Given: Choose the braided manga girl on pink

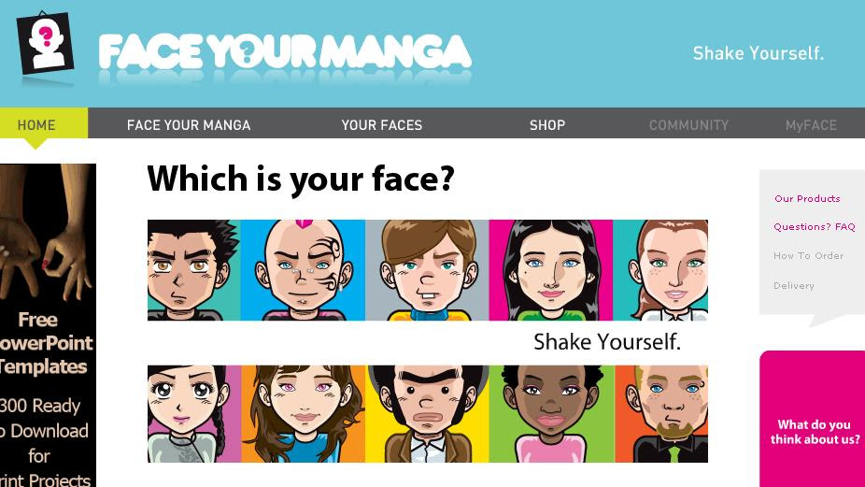Looking at the screenshot, I should coord(194,413).
